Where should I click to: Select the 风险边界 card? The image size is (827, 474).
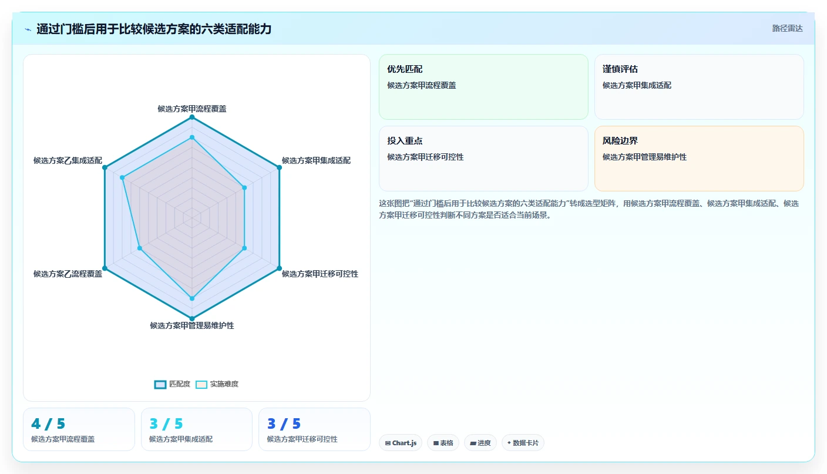coord(699,159)
